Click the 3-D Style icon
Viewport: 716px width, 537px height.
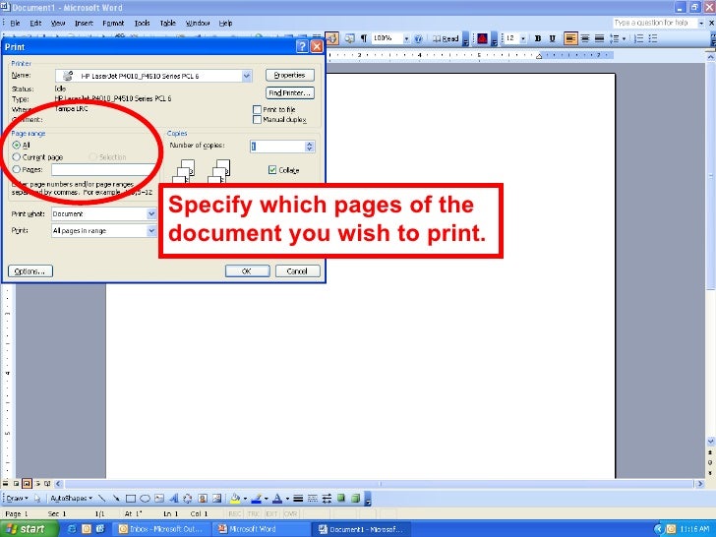click(355, 499)
